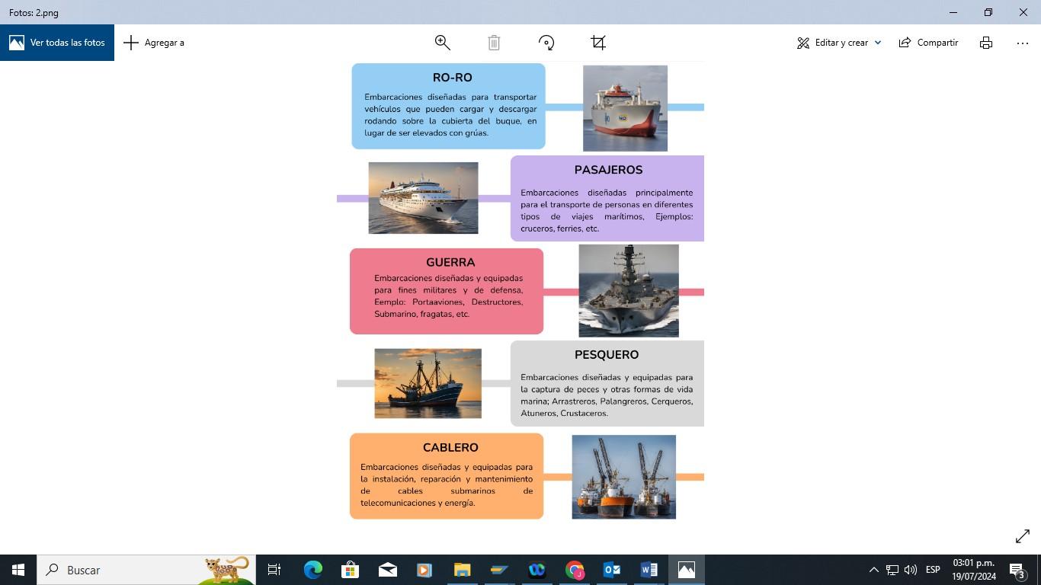This screenshot has height=585, width=1041.
Task: Open the orange media player taskbar icon
Action: click(424, 570)
